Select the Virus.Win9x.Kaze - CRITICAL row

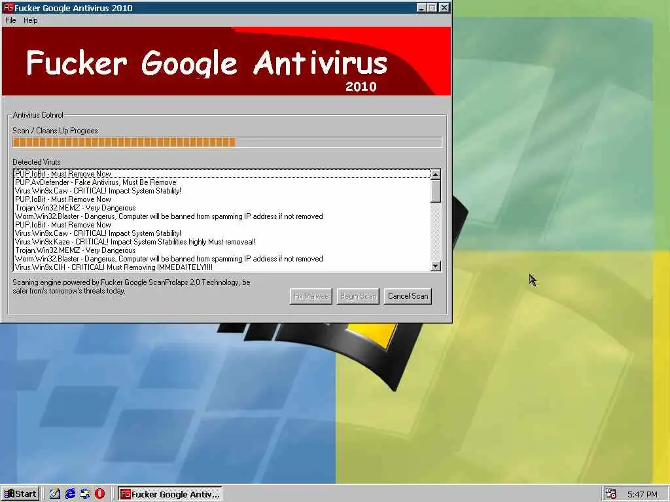[x=222, y=242]
